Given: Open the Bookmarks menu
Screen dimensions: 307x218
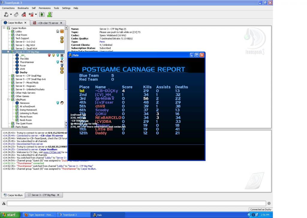Looking at the screenshot, I should pyautogui.click(x=23, y=8).
